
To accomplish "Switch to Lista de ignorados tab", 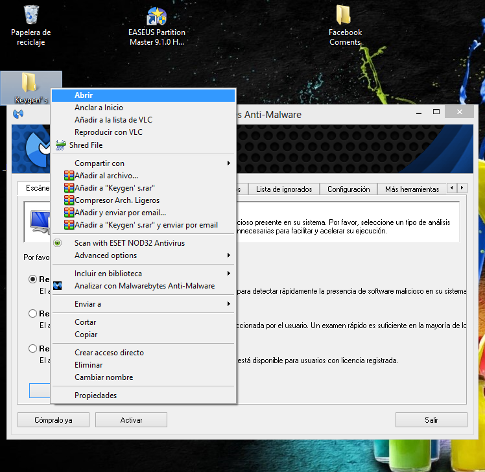I will pos(284,189).
